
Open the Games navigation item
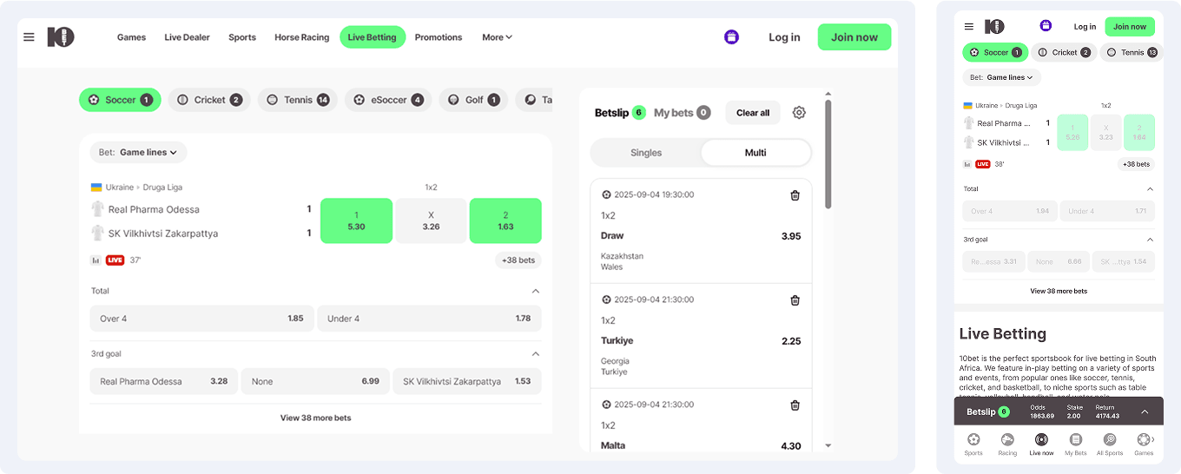click(x=131, y=37)
